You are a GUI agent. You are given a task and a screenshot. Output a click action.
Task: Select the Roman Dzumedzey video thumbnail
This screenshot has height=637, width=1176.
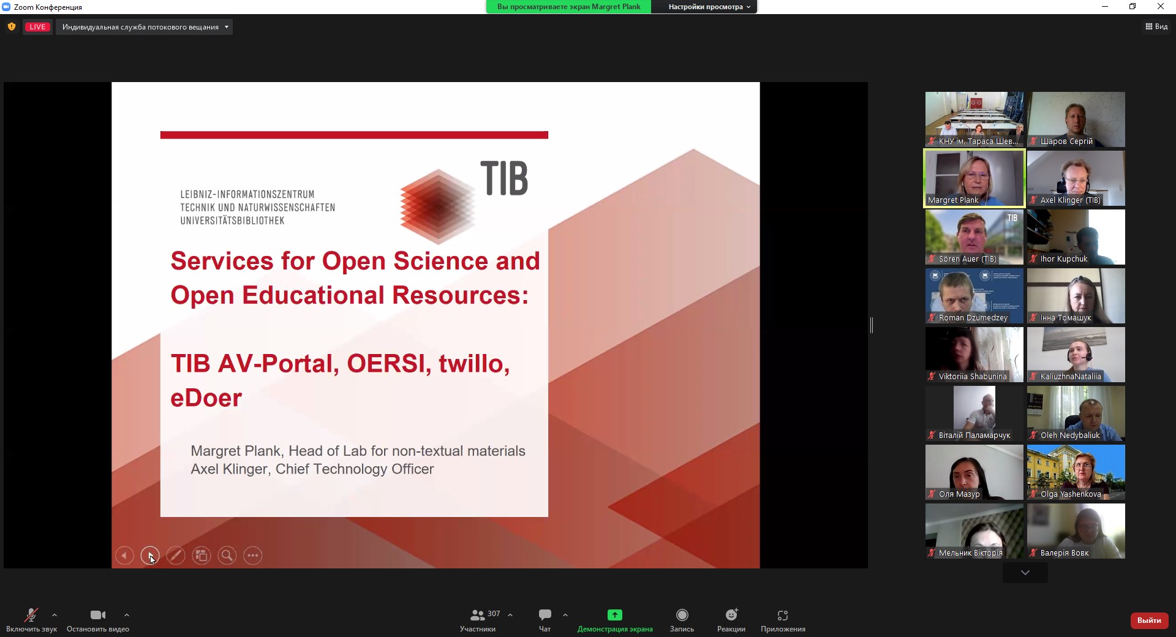click(x=974, y=296)
